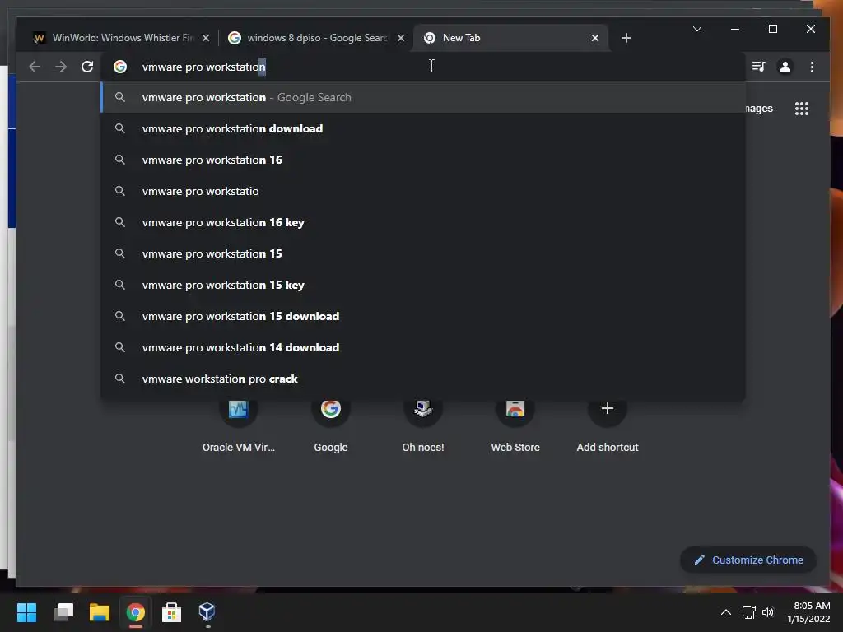This screenshot has height=632, width=843.
Task: Open the Google apps grid
Action: point(802,109)
